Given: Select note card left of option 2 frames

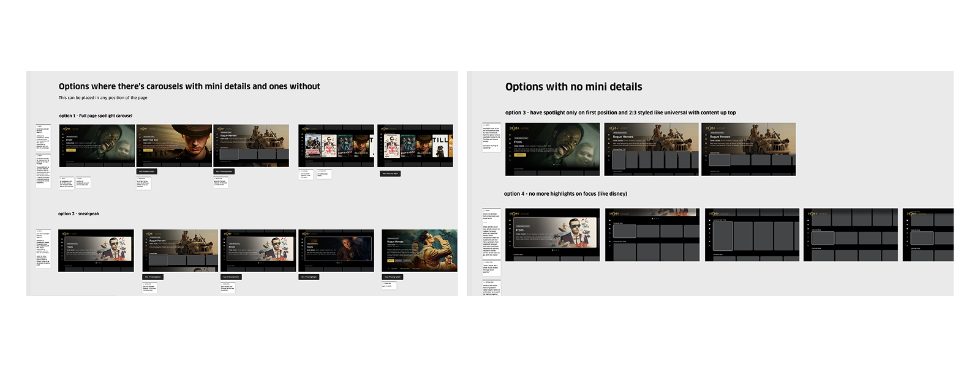Looking at the screenshot, I should coord(43,249).
